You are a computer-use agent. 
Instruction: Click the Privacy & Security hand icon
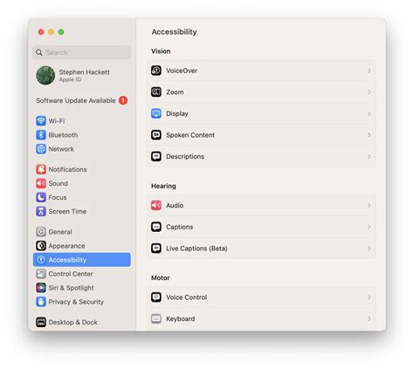(41, 302)
